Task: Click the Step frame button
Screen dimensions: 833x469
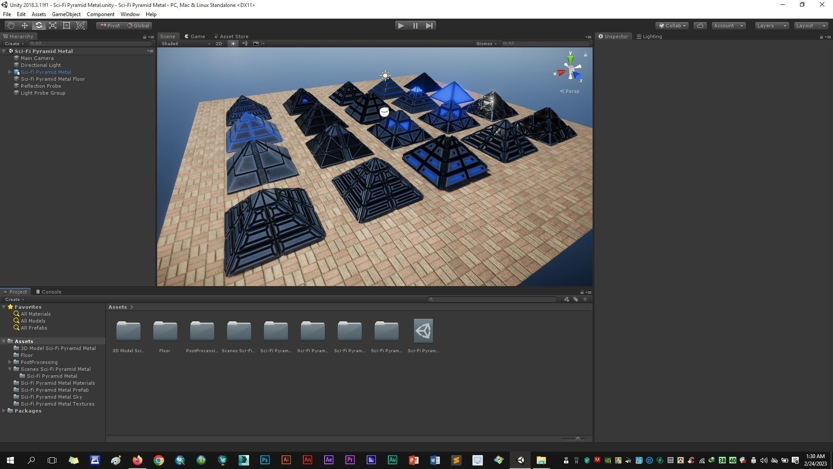Action: 429,26
